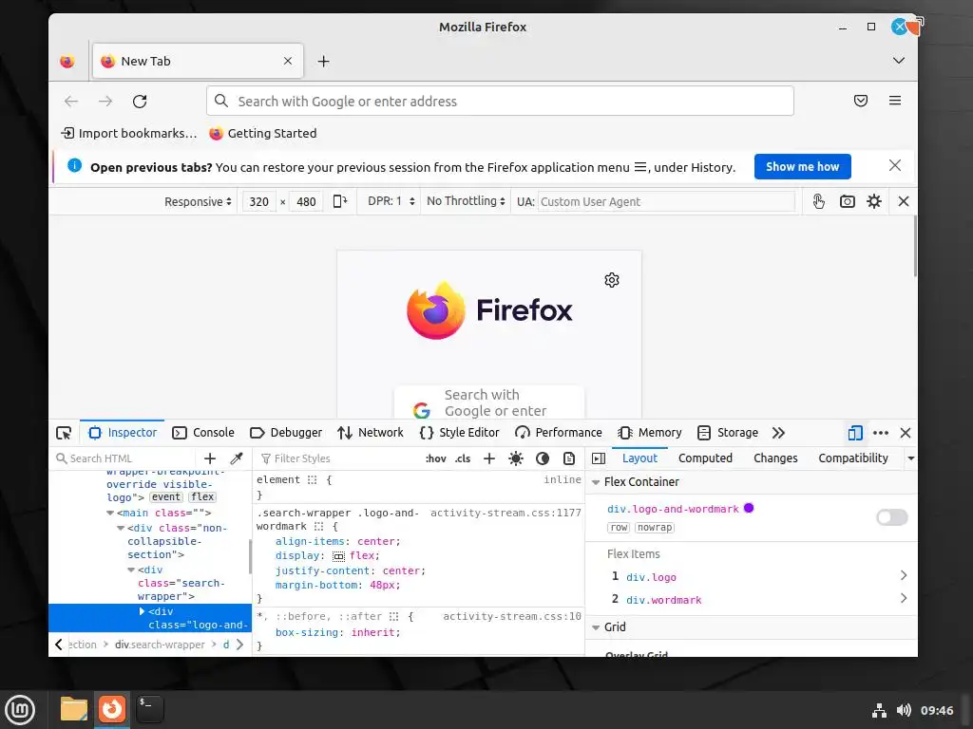Toggle light color scheme simulation

(516, 458)
